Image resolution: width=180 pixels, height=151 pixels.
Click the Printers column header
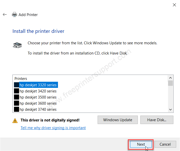coord(21,78)
